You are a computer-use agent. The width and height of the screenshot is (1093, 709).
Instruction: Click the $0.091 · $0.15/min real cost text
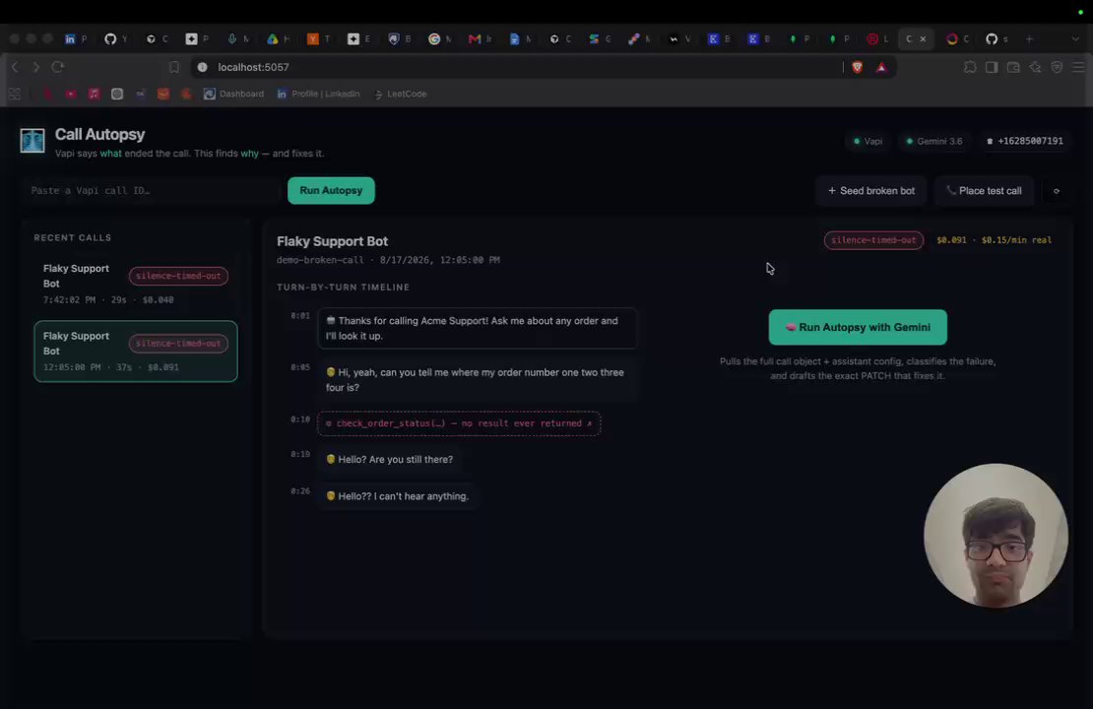[994, 240]
